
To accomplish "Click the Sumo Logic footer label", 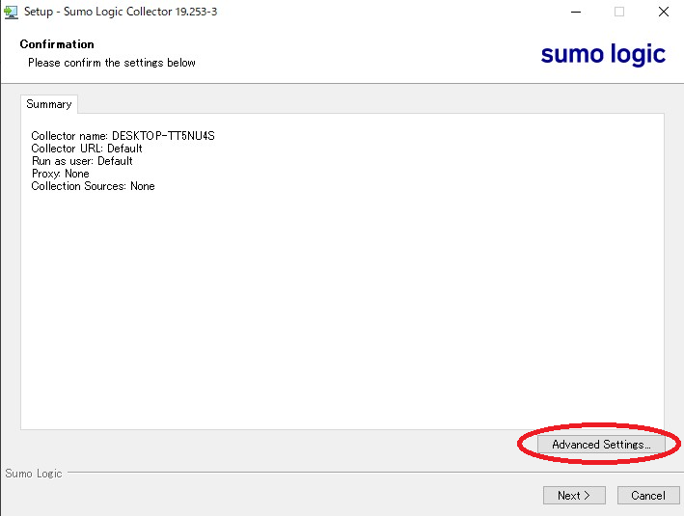I will [x=34, y=474].
